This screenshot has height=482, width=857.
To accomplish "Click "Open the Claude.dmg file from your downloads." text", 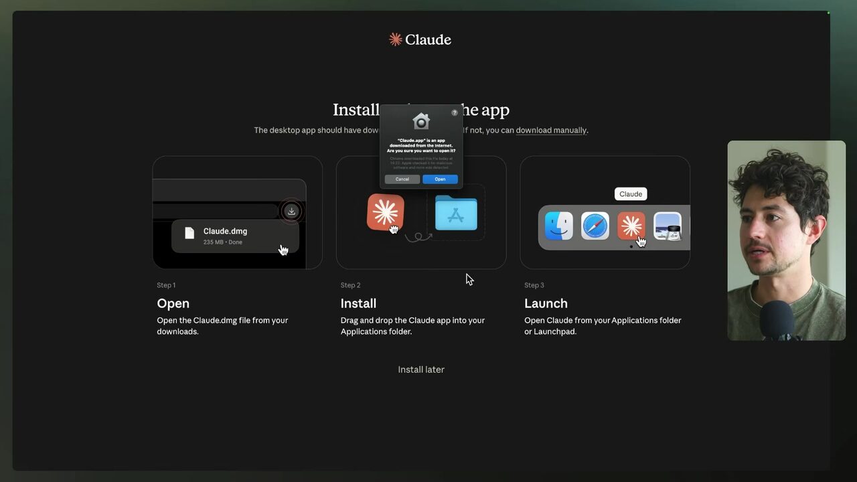I will (x=222, y=326).
